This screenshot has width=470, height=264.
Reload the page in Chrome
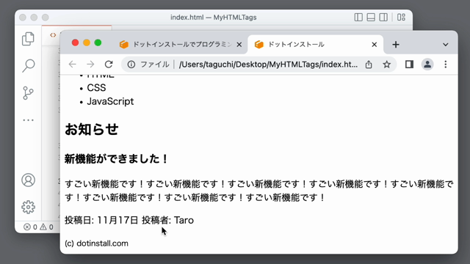point(109,65)
